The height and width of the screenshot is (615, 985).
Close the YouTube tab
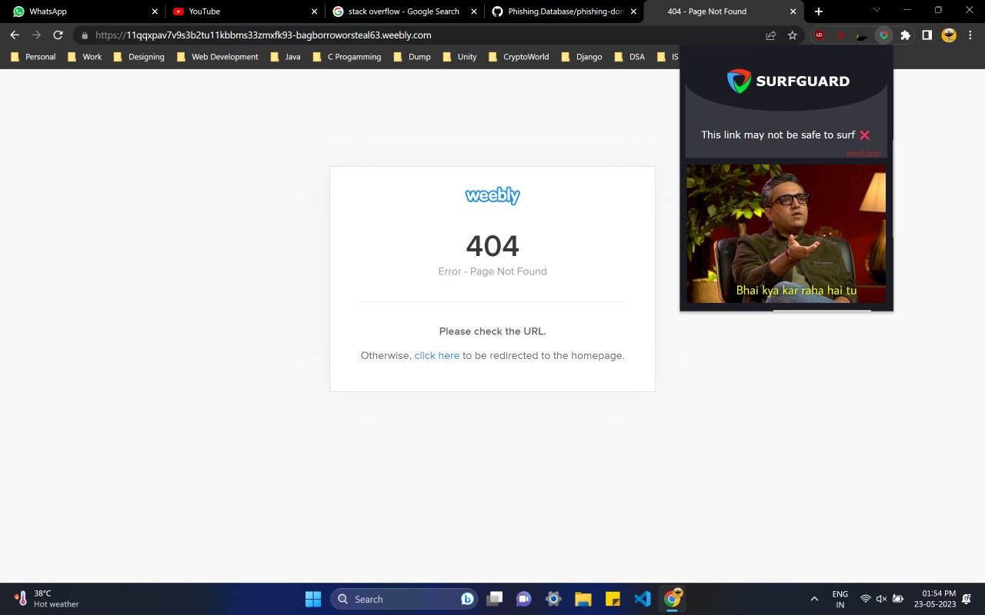pos(314,12)
